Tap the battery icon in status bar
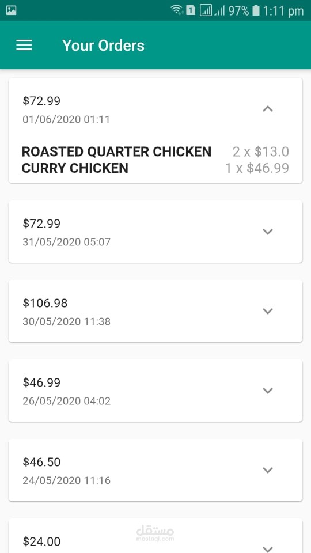 point(256,10)
